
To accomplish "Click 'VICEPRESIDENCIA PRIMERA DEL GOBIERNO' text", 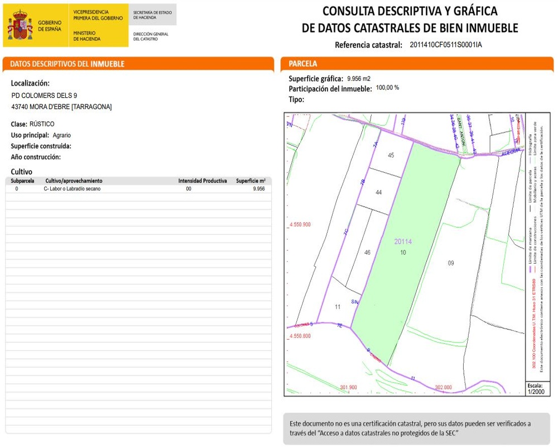I will pyautogui.click(x=98, y=15).
